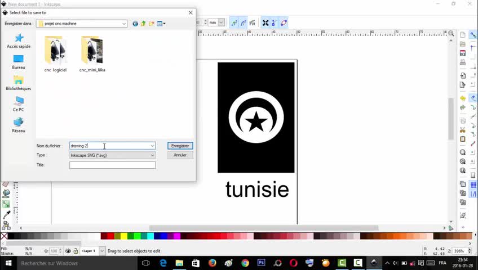Create a new folder in save dialog

[152, 24]
